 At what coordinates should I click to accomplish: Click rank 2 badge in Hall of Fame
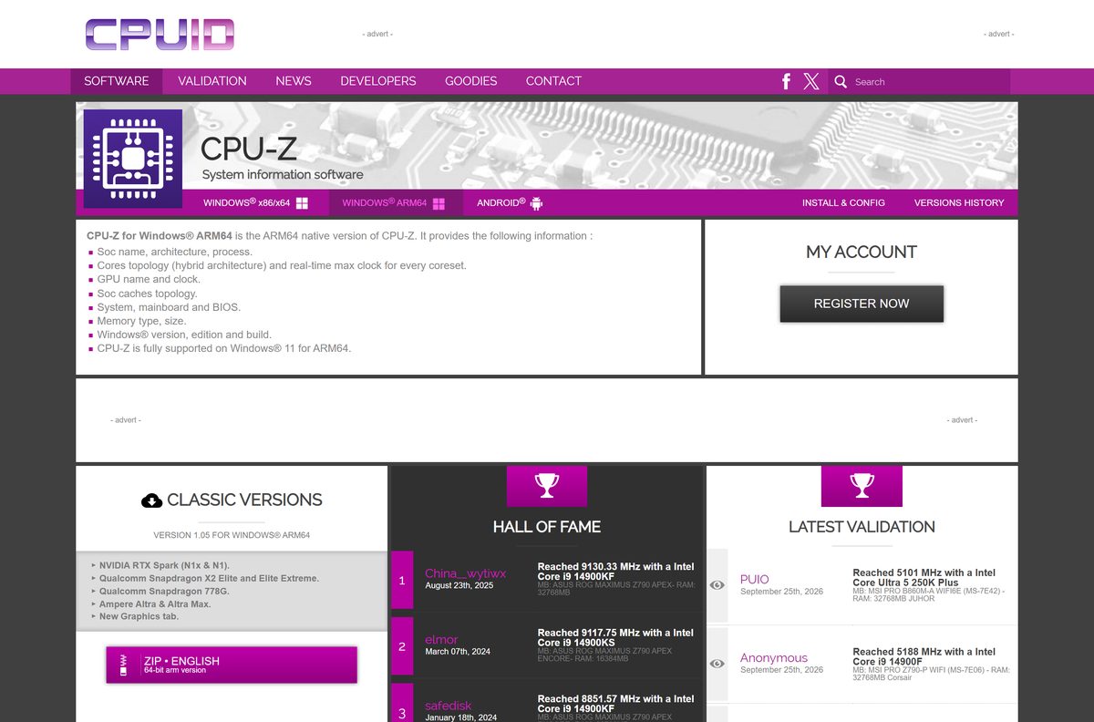tap(402, 646)
